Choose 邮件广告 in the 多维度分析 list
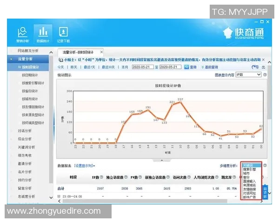 tap(249, 197)
